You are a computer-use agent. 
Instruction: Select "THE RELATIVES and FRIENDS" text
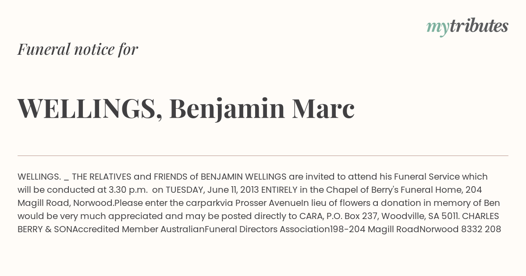coord(130,177)
